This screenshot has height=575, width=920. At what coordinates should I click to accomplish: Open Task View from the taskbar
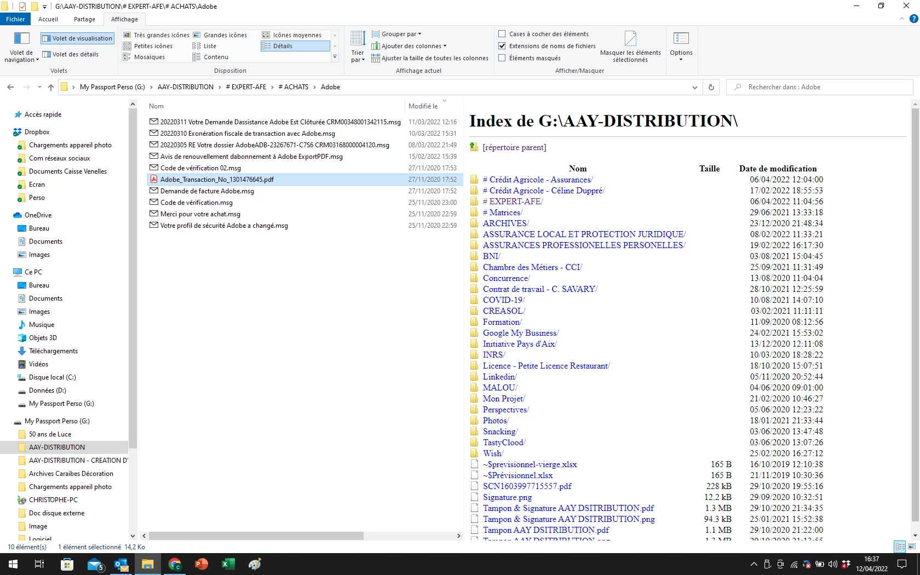(x=39, y=564)
